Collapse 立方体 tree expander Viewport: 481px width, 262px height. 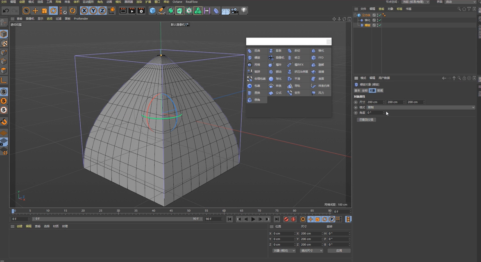tap(355, 15)
